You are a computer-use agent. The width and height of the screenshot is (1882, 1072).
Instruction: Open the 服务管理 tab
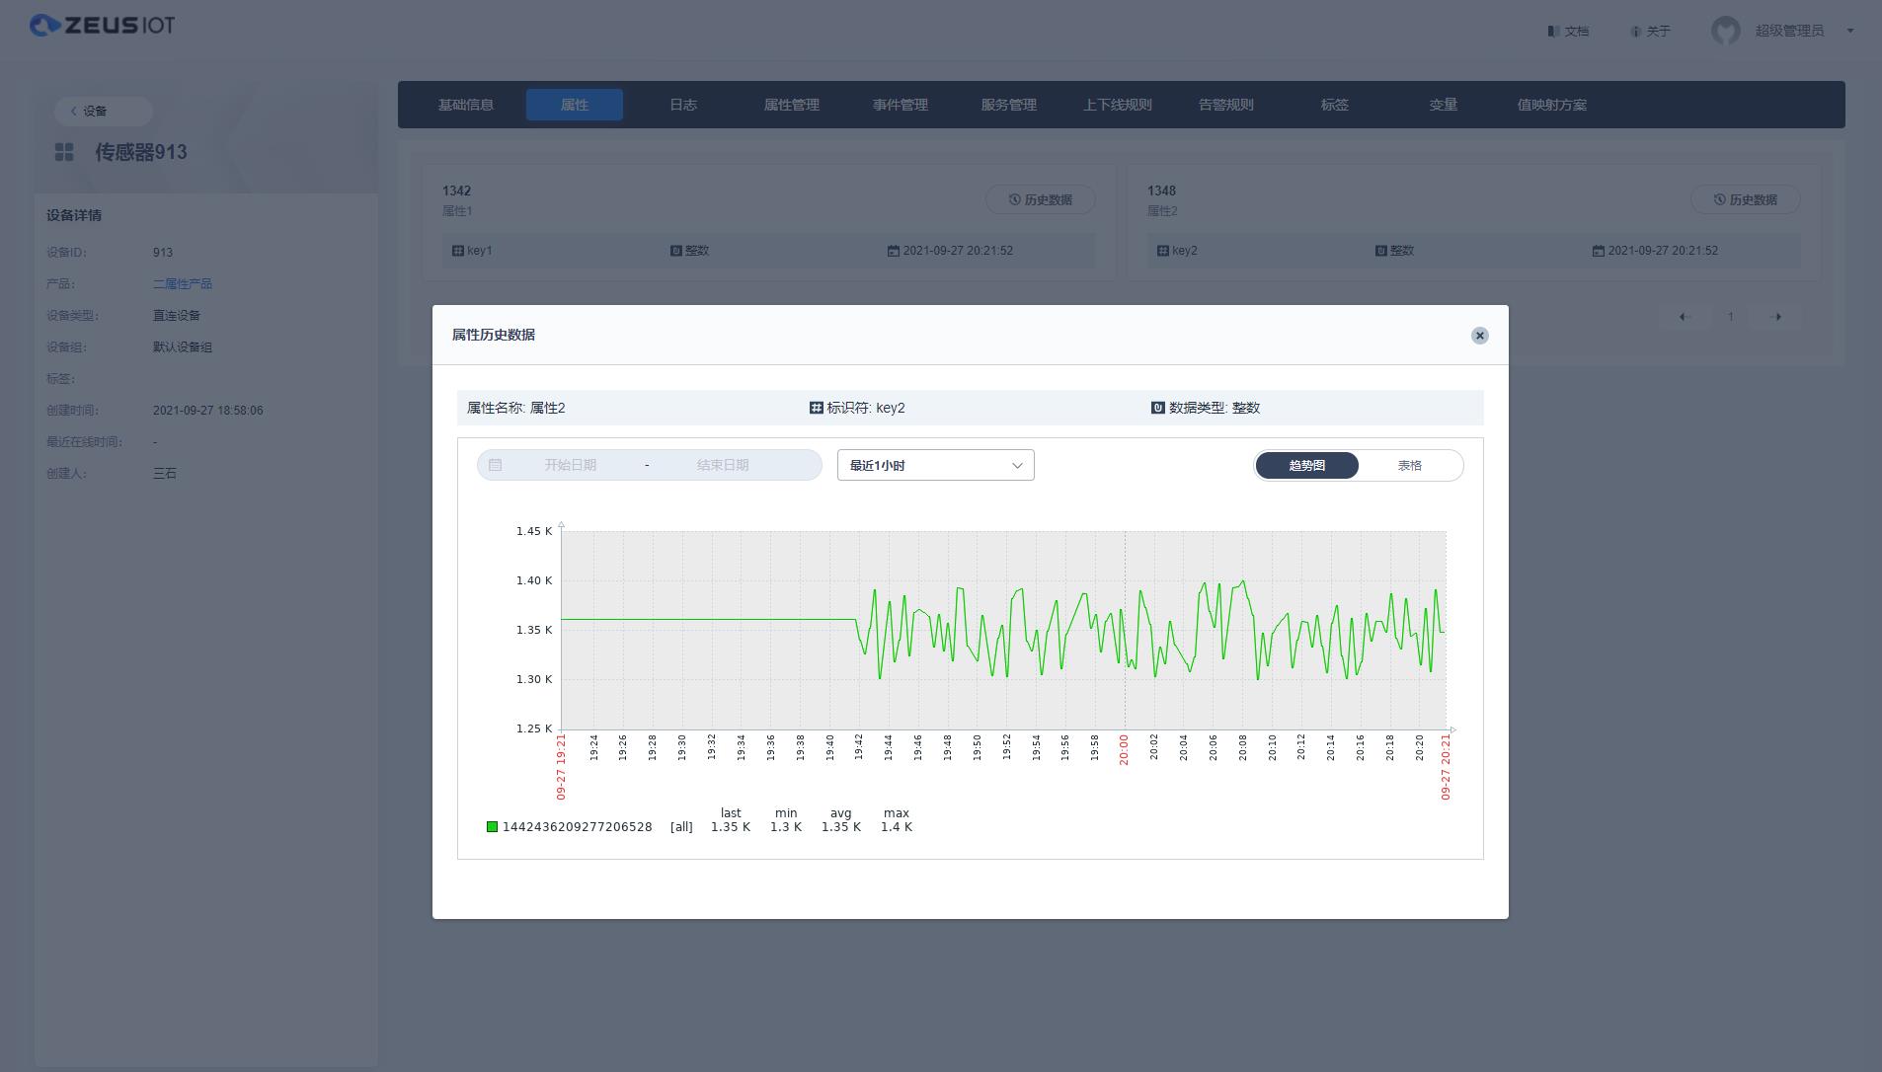pos(1009,105)
